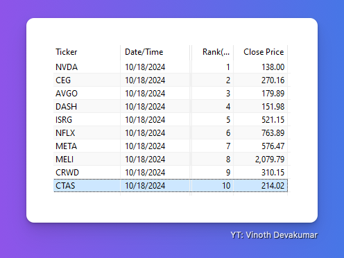
Task: Click the date cell in AVGO row
Action: pyautogui.click(x=155, y=94)
